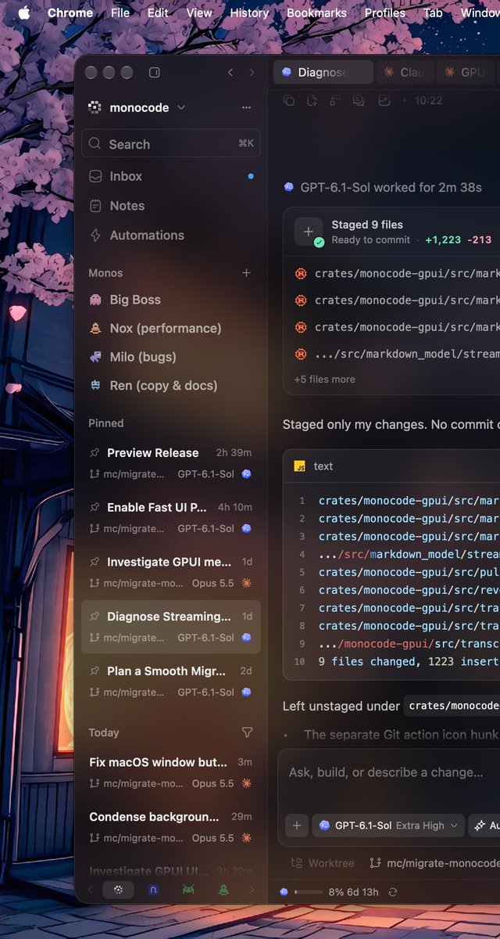Select the blue arch icon in bottom bar
500x939 pixels.
(x=154, y=890)
